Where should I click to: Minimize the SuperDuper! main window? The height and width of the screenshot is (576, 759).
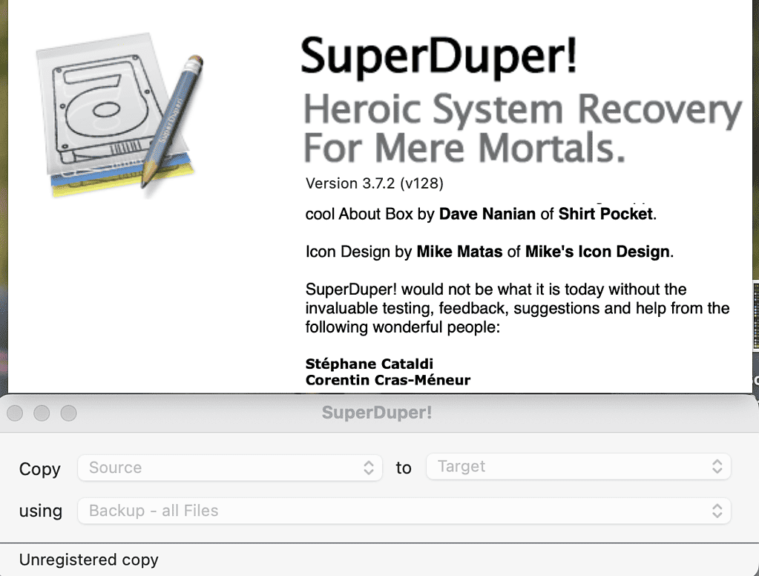[x=42, y=413]
